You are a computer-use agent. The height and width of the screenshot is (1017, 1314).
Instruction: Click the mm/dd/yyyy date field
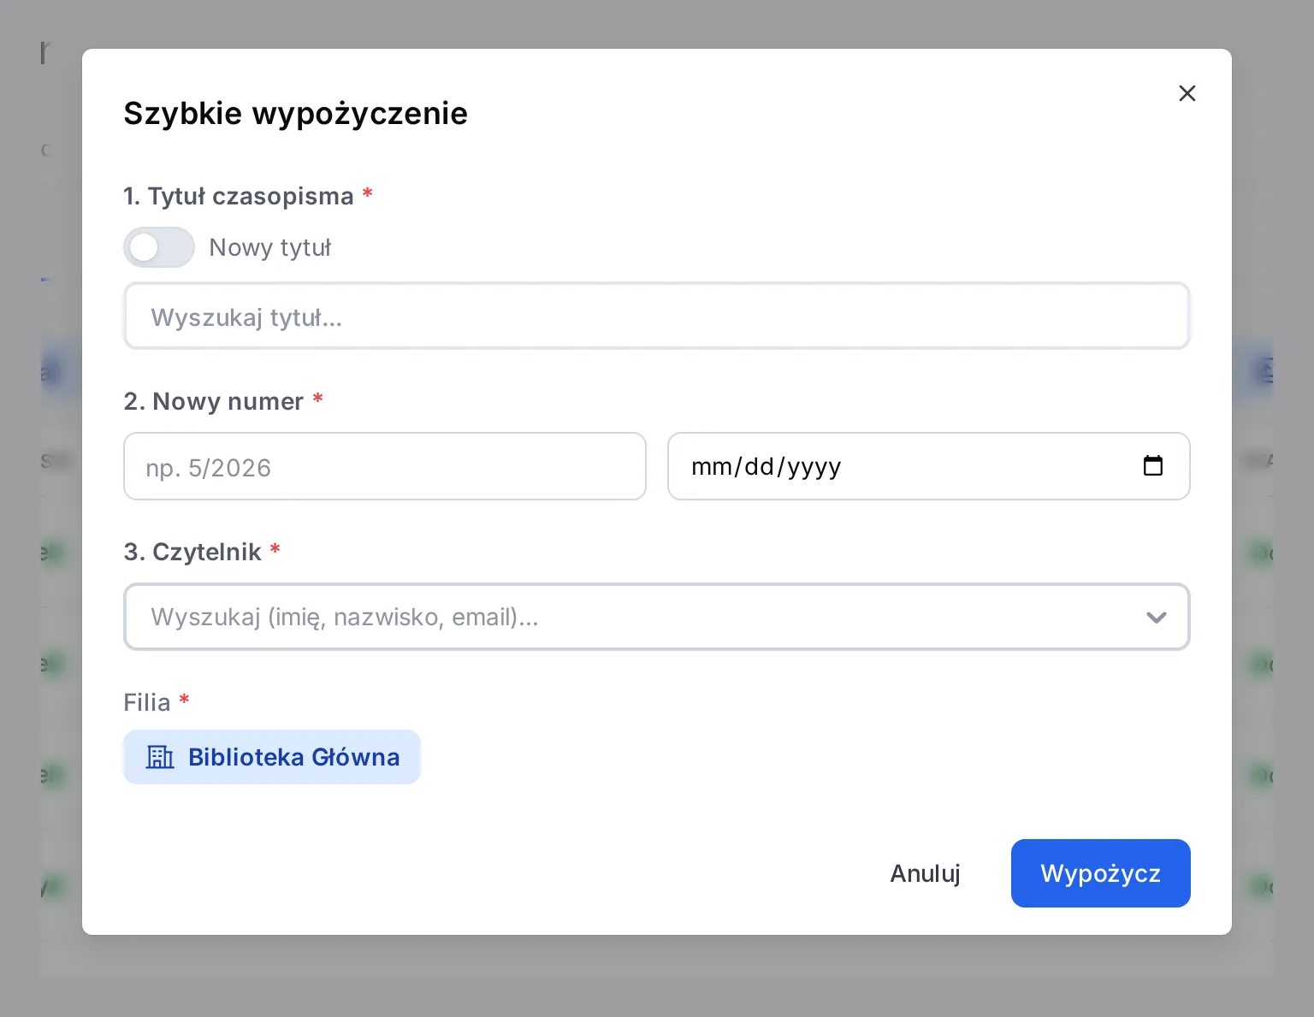(929, 466)
